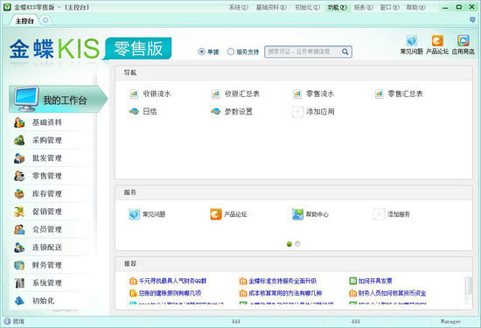
Task: Open link 成本核算常用的方法有哪几种
Action: [x=285, y=293]
